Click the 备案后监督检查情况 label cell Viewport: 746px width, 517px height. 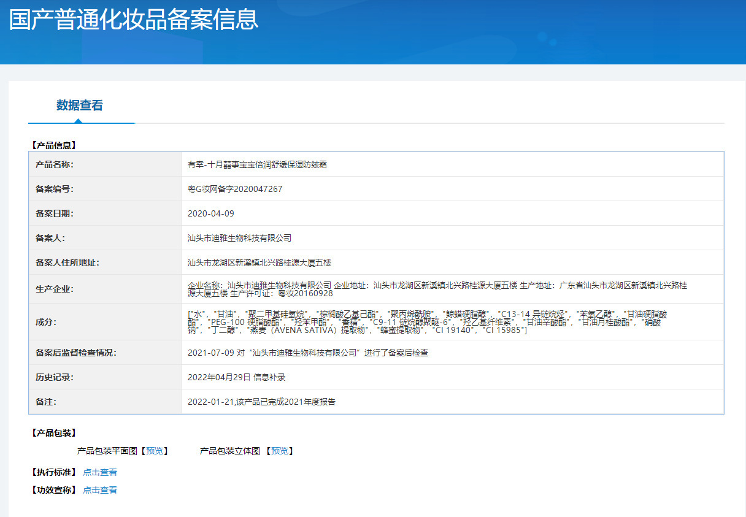tap(105, 353)
